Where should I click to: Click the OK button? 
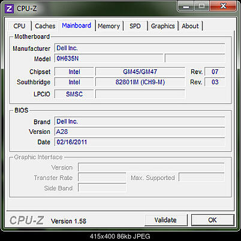coord(212,220)
